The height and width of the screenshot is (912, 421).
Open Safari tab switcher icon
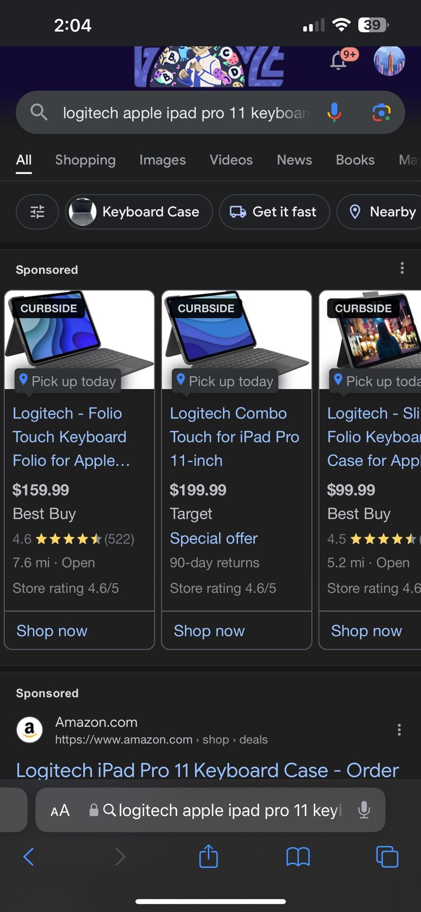(387, 856)
